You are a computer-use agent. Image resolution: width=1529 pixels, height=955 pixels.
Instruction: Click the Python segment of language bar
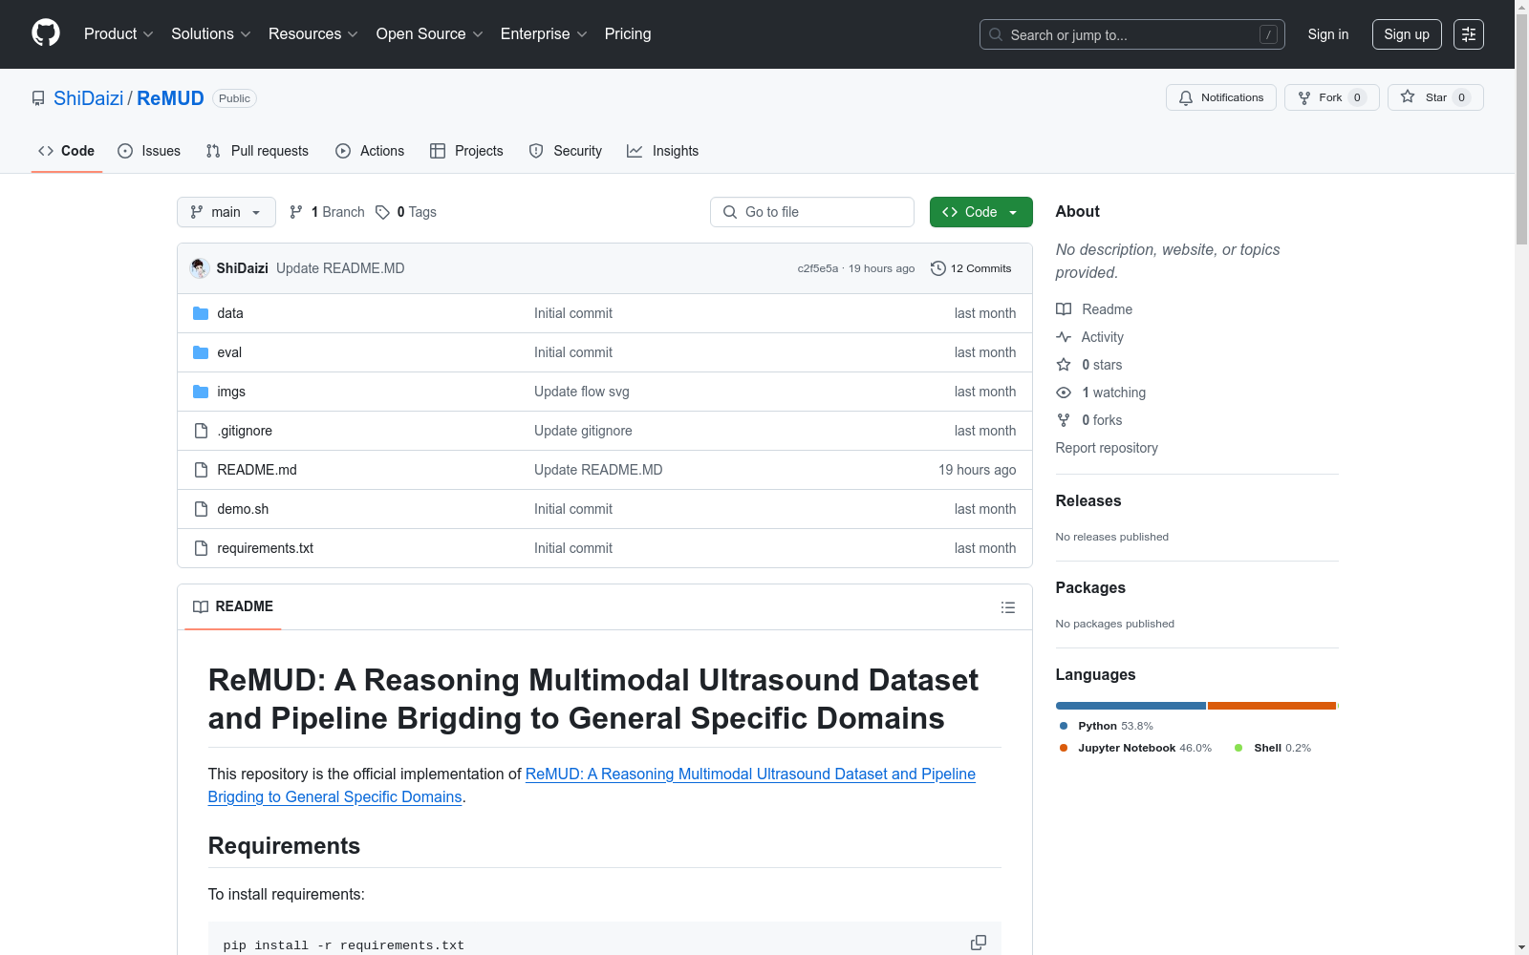click(1130, 706)
